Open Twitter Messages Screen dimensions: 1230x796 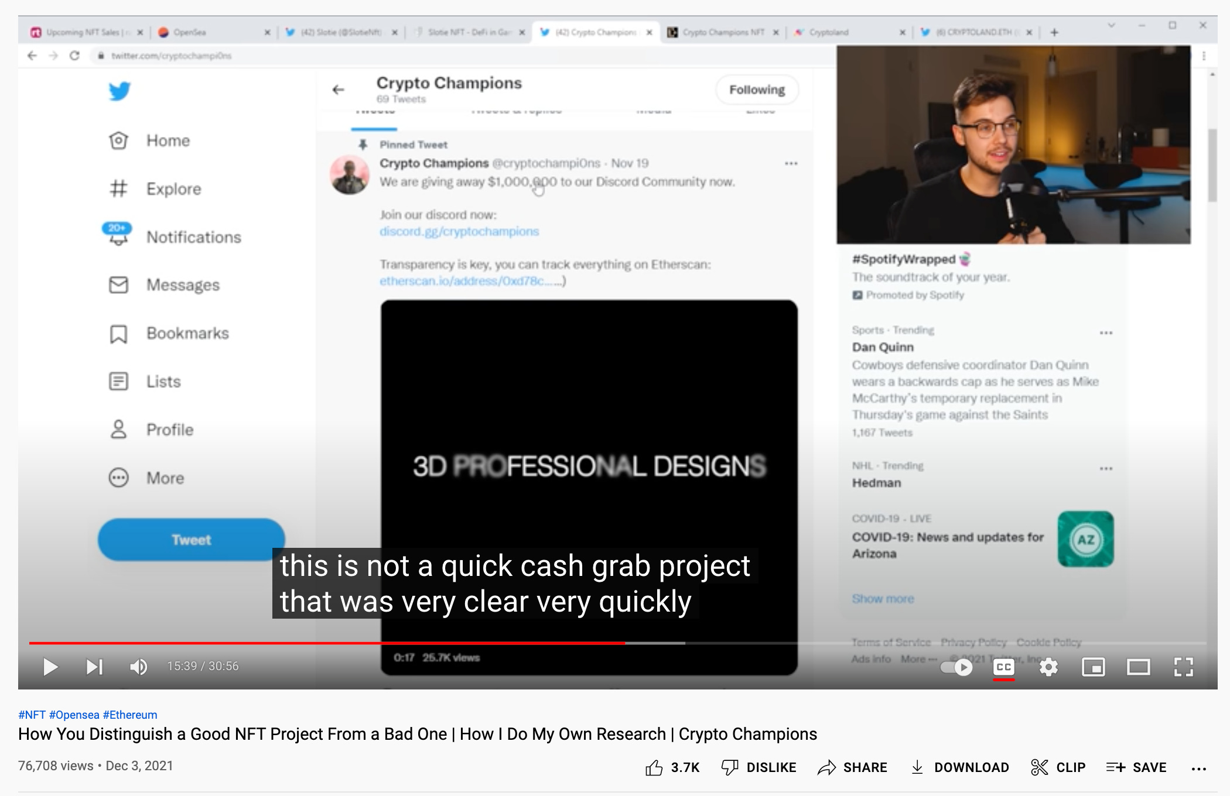click(164, 285)
